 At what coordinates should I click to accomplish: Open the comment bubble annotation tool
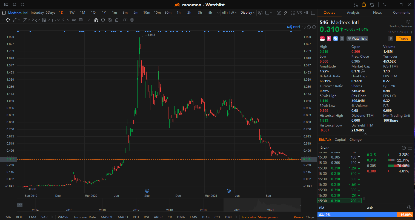(x=80, y=20)
